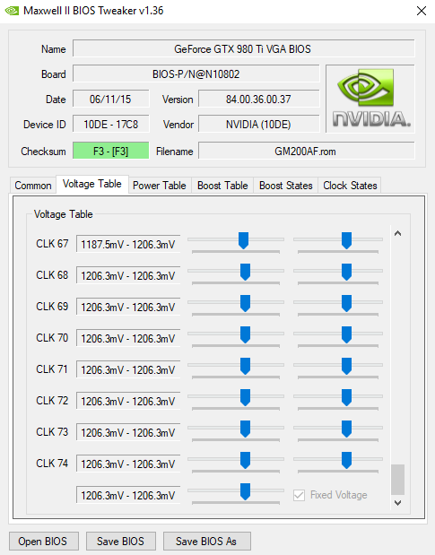Click CLK 71 minimum voltage slider handle
Screen dimensions: 435x555
pyautogui.click(x=245, y=366)
